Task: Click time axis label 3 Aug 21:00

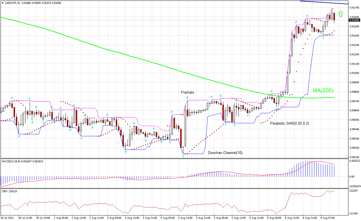Action: click(150, 218)
